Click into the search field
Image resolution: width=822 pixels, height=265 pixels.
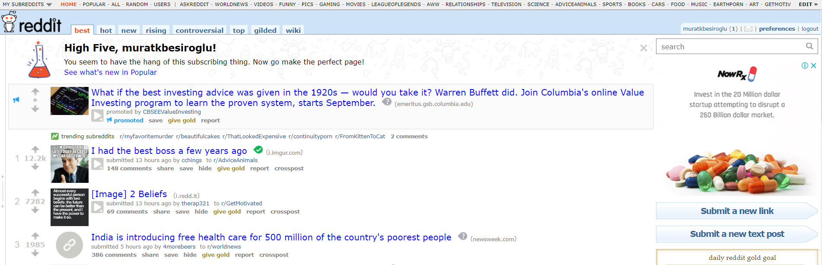tap(730, 46)
